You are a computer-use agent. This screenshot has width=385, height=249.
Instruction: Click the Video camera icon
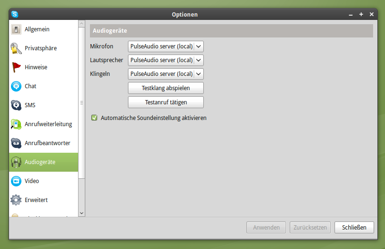(x=16, y=181)
